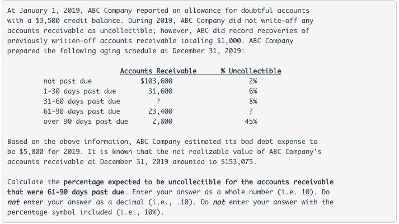This screenshot has width=399, height=224.
Task: Click the 23,400 receivable amount
Action: [160, 111]
